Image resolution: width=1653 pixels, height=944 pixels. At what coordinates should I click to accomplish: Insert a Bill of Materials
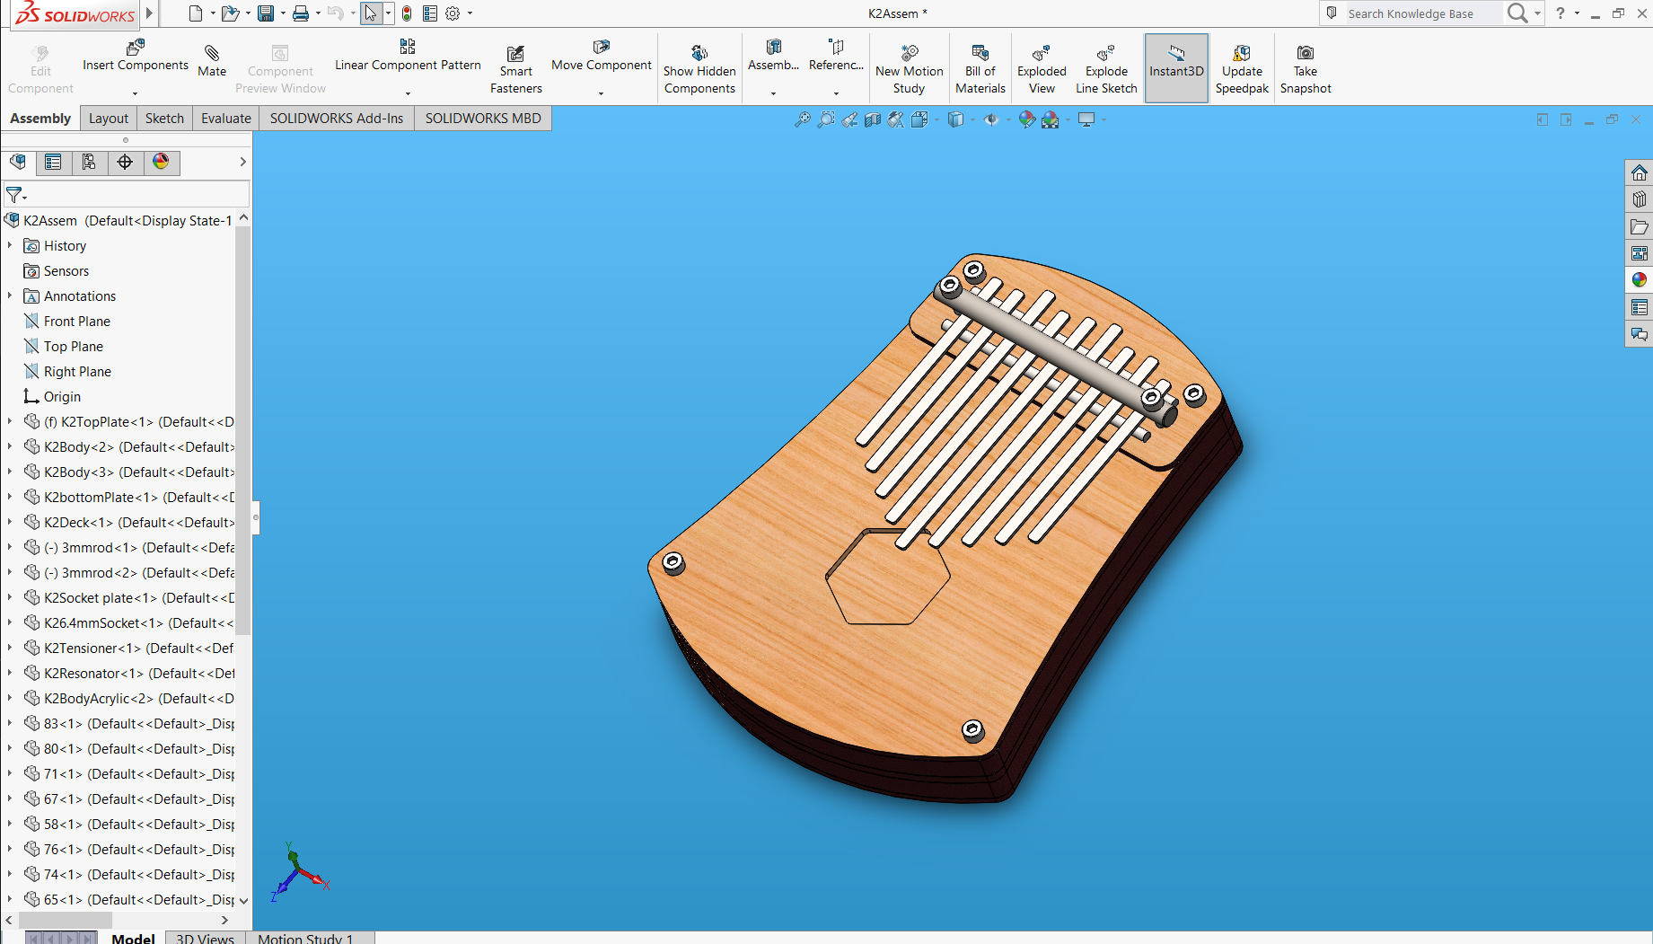(x=980, y=67)
